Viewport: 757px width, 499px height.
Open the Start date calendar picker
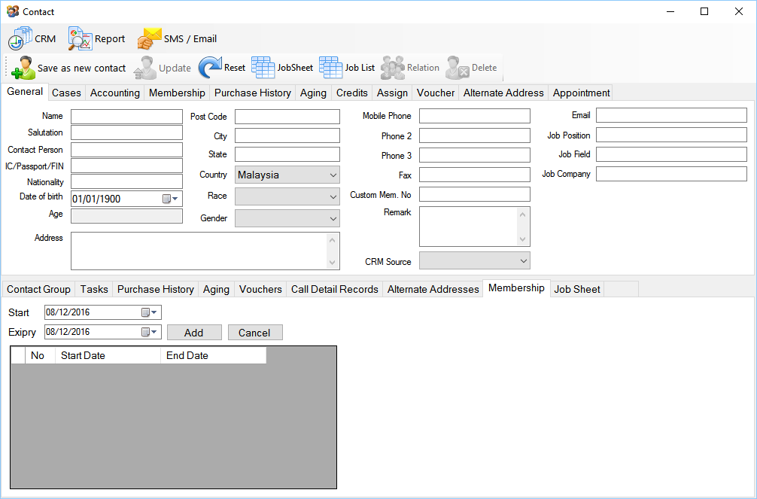tap(149, 312)
